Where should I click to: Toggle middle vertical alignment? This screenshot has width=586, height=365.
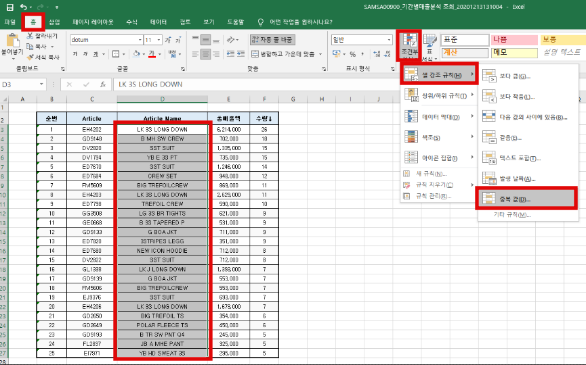205,39
